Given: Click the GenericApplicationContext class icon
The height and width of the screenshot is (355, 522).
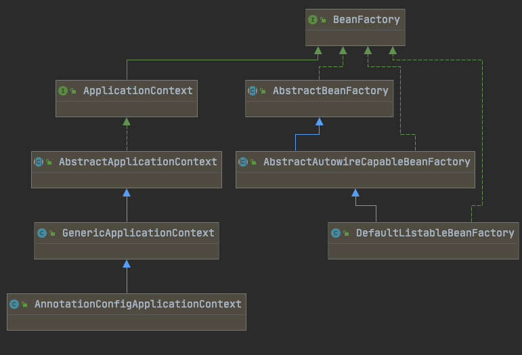Looking at the screenshot, I should coord(42,233).
